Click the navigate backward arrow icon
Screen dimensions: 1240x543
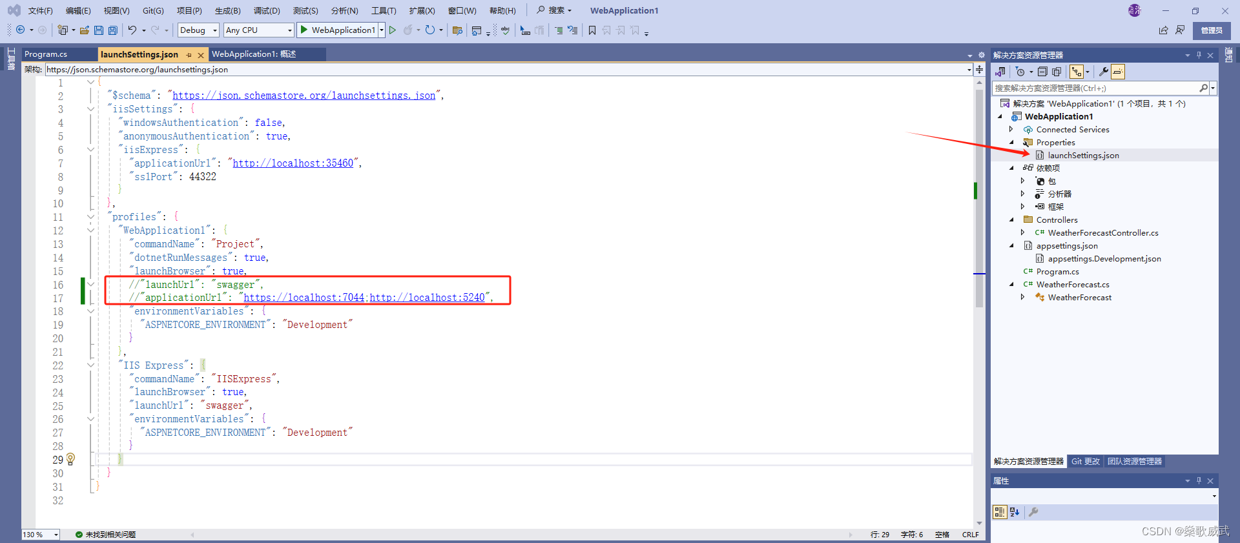21,30
